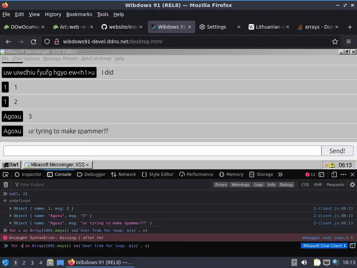This screenshot has width=357, height=268.
Task: Open devtools three-dot customize menu
Action: pos(343,174)
